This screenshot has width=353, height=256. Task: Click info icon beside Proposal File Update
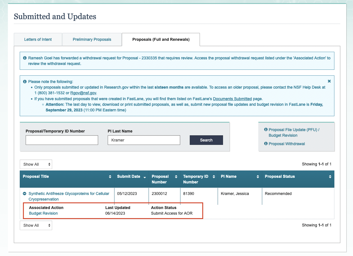pos(266,130)
